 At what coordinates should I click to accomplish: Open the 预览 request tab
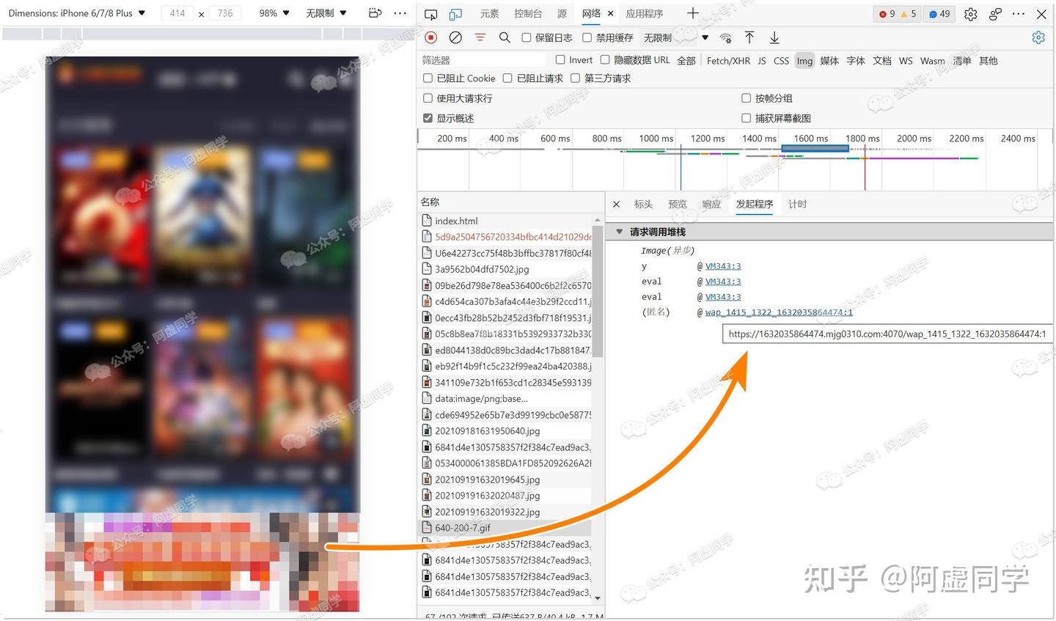(x=678, y=205)
